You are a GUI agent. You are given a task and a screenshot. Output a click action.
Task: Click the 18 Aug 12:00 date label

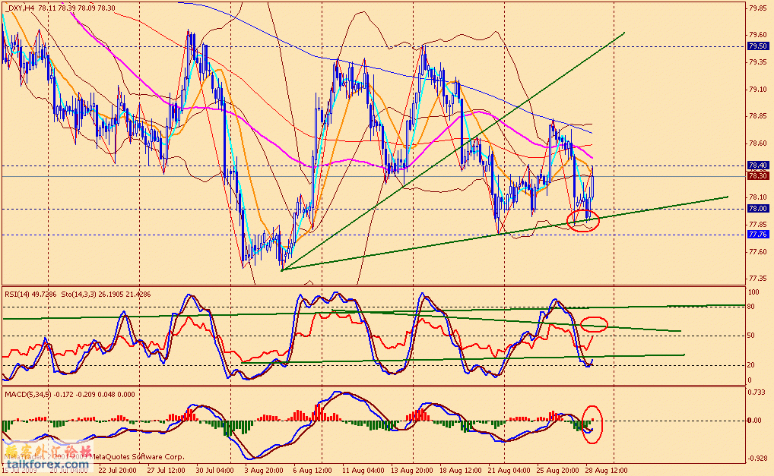[x=460, y=470]
